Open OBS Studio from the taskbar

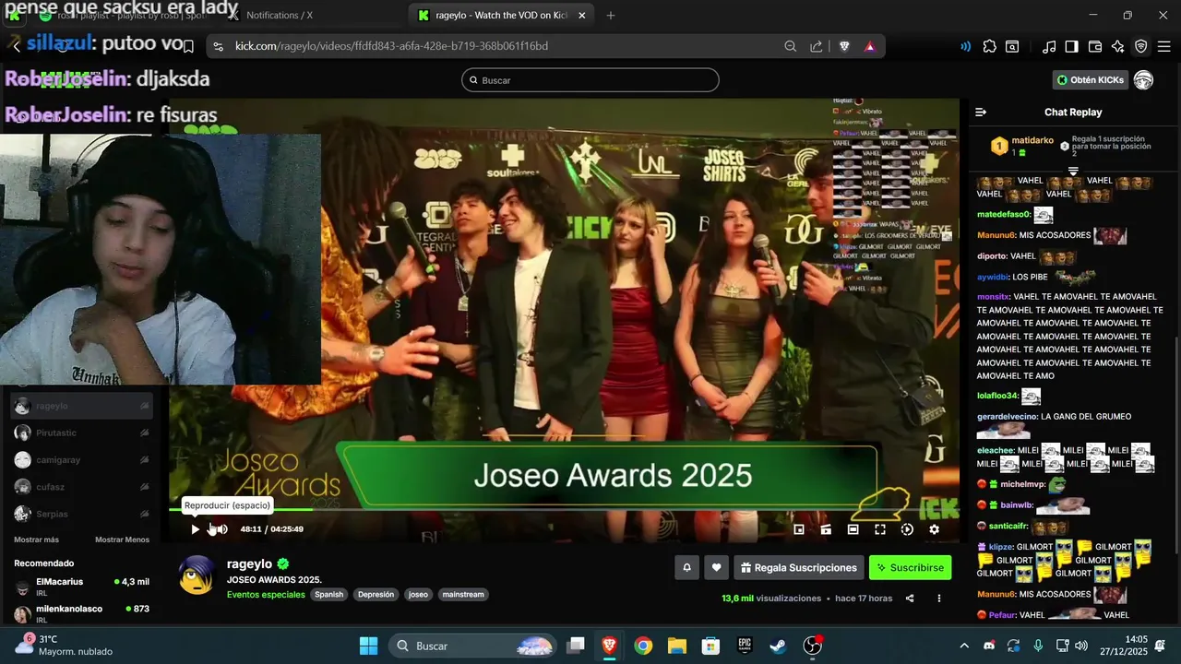pyautogui.click(x=812, y=646)
